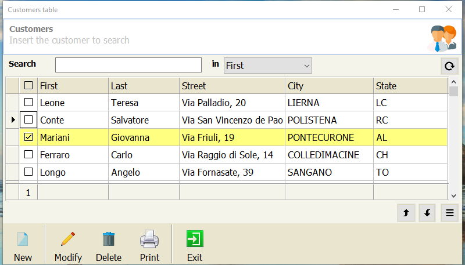Sort by the City column header

[329, 86]
